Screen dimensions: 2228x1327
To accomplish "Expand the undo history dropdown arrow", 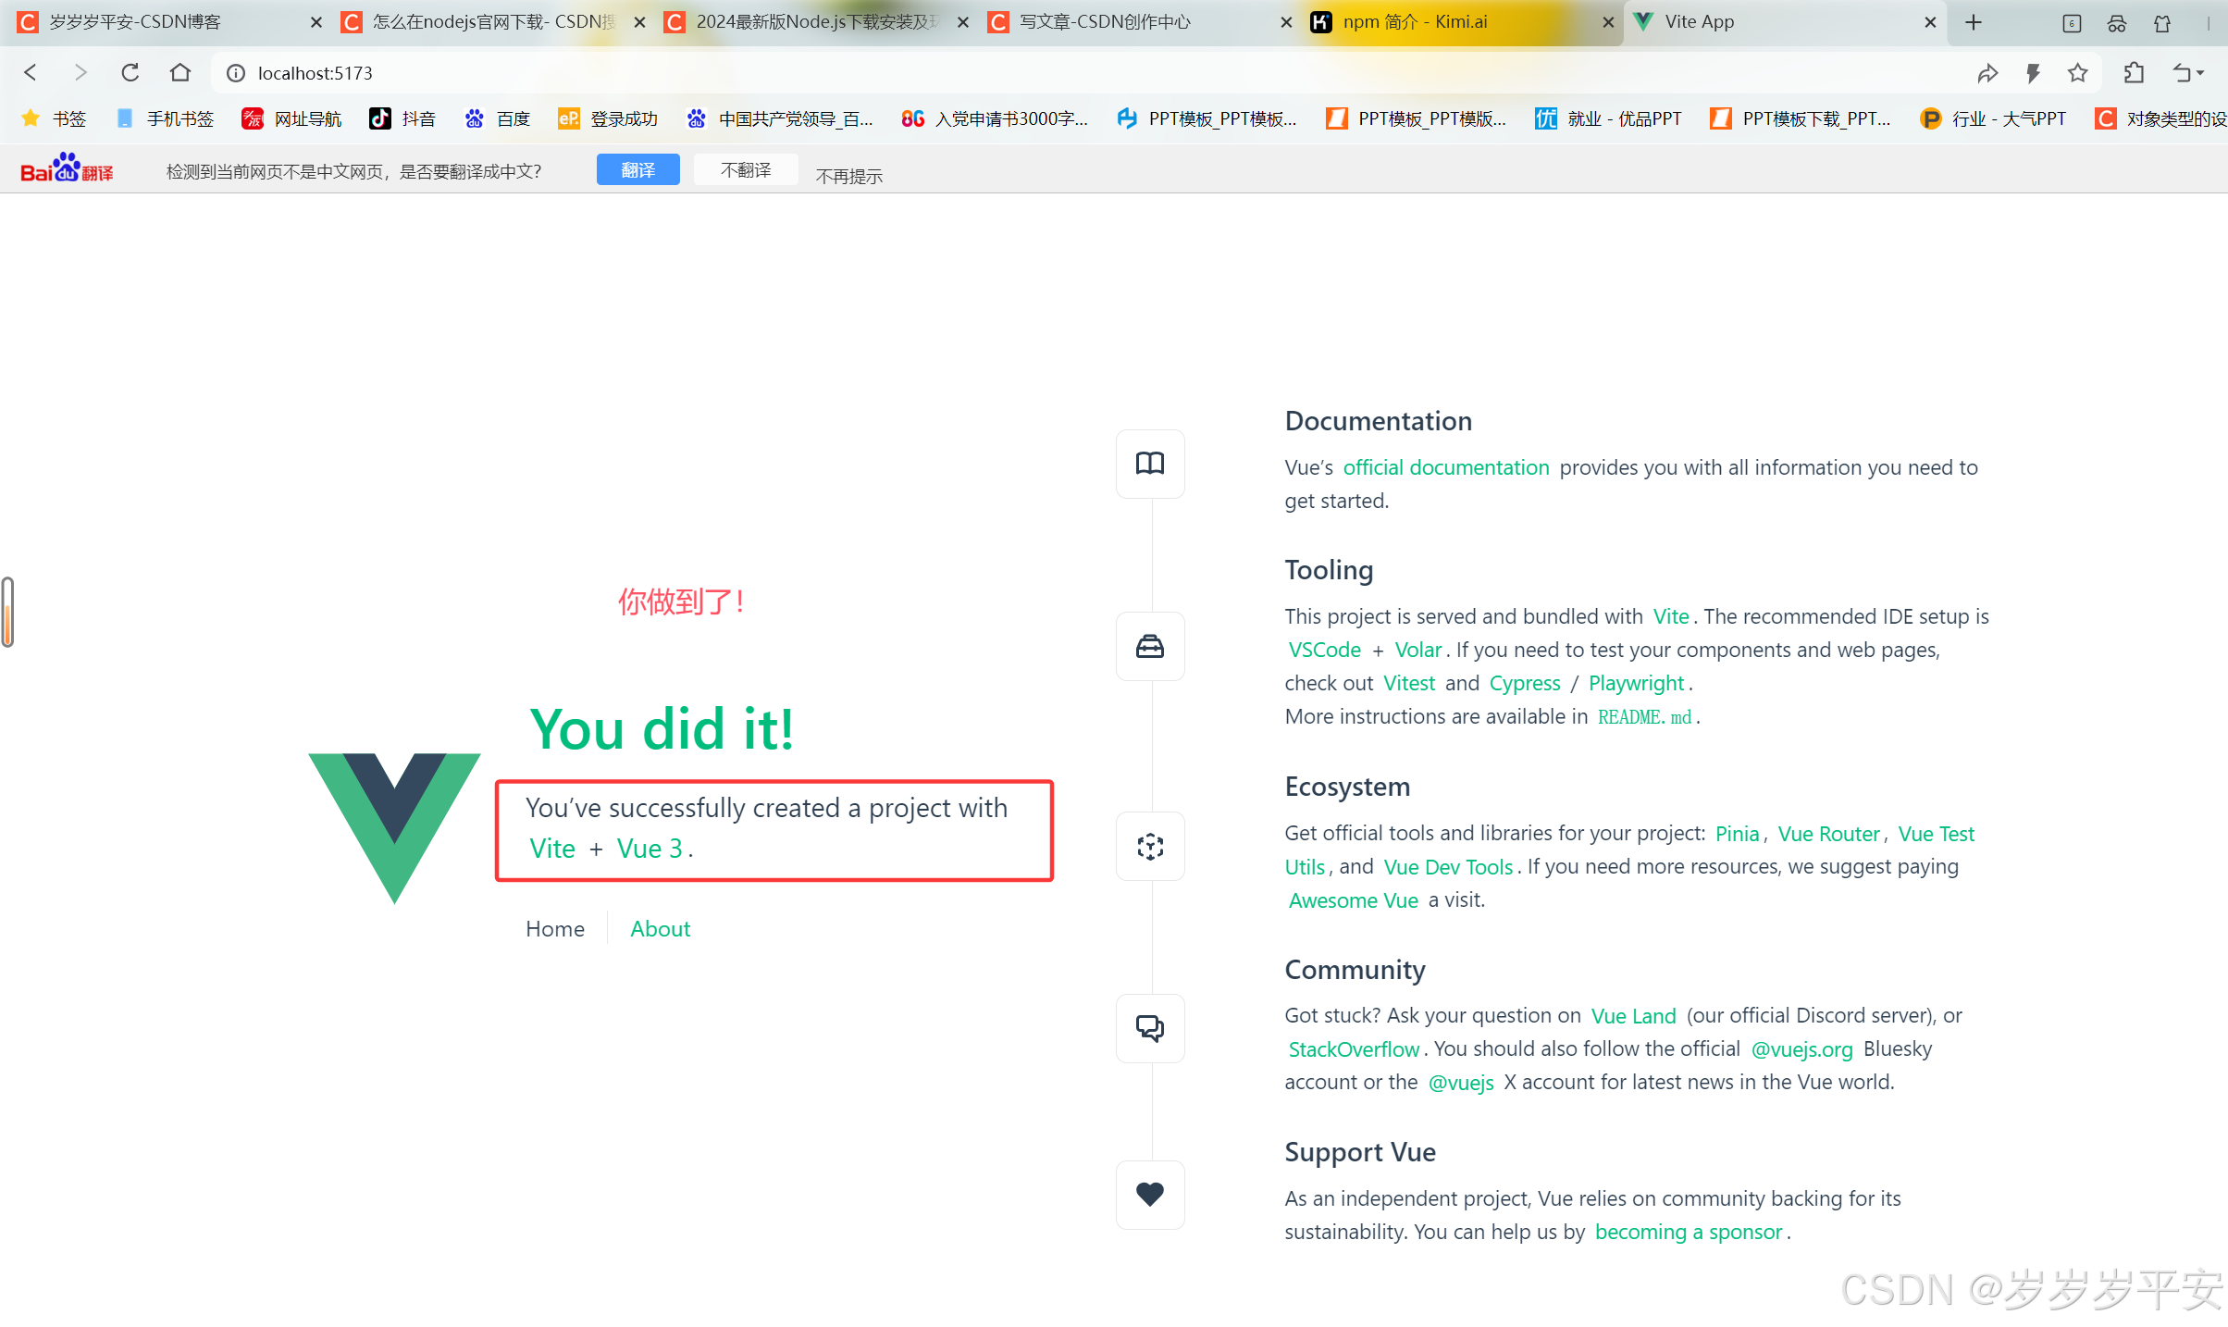I will coord(2200,73).
